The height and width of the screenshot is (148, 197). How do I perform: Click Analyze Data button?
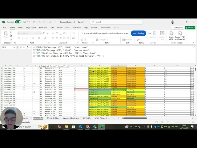tap(162, 36)
